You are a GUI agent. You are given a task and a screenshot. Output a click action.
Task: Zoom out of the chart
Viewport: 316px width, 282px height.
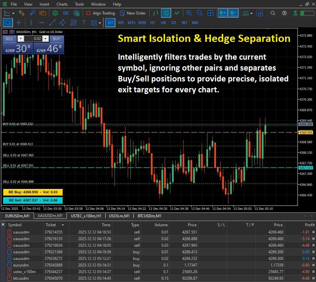tap(199, 13)
